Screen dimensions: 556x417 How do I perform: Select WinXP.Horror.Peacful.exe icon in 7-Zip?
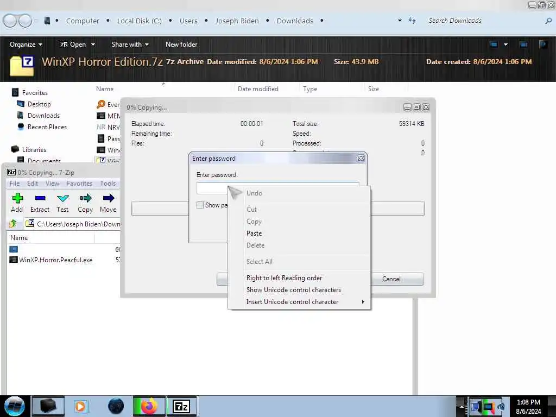pos(14,260)
